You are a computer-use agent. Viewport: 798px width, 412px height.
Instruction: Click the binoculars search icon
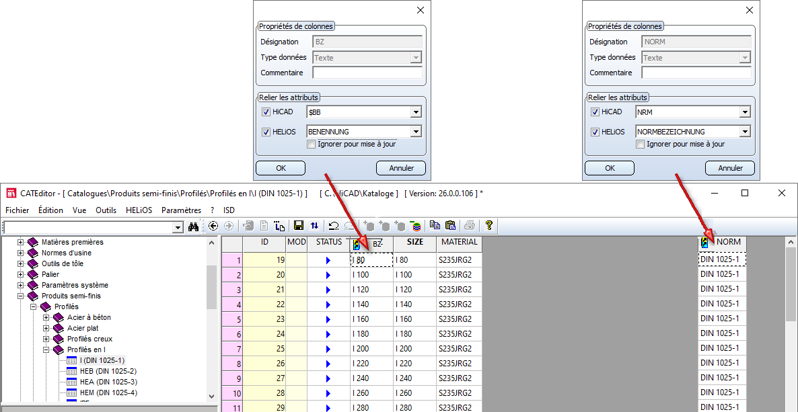tap(193, 226)
